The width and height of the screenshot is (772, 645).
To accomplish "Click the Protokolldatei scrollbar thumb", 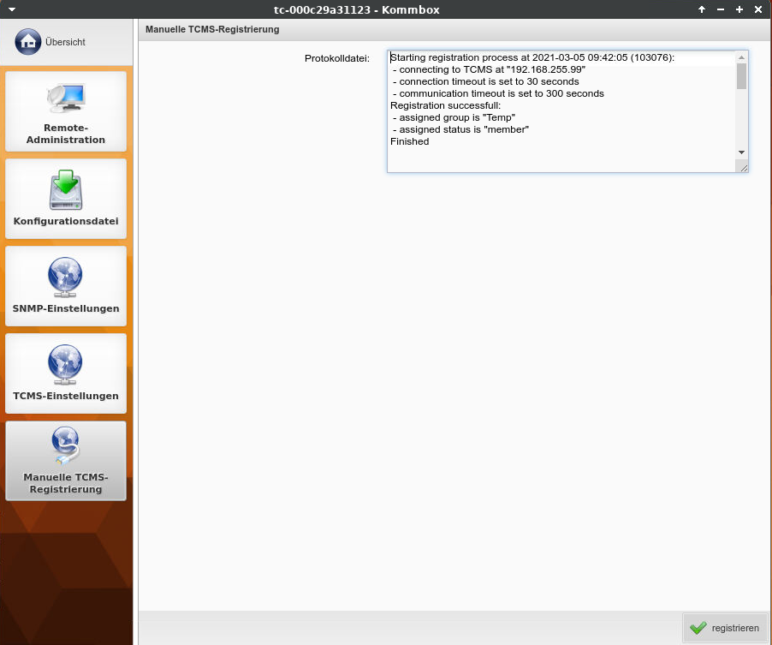I will tap(741, 76).
